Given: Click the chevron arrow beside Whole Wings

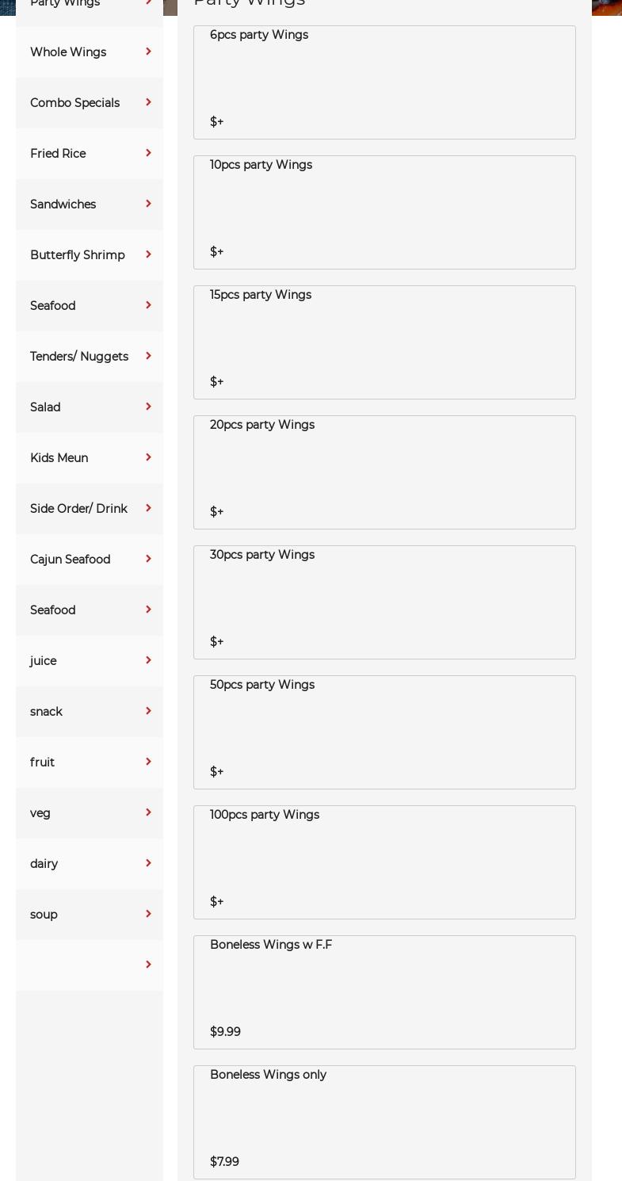Looking at the screenshot, I should click(148, 52).
